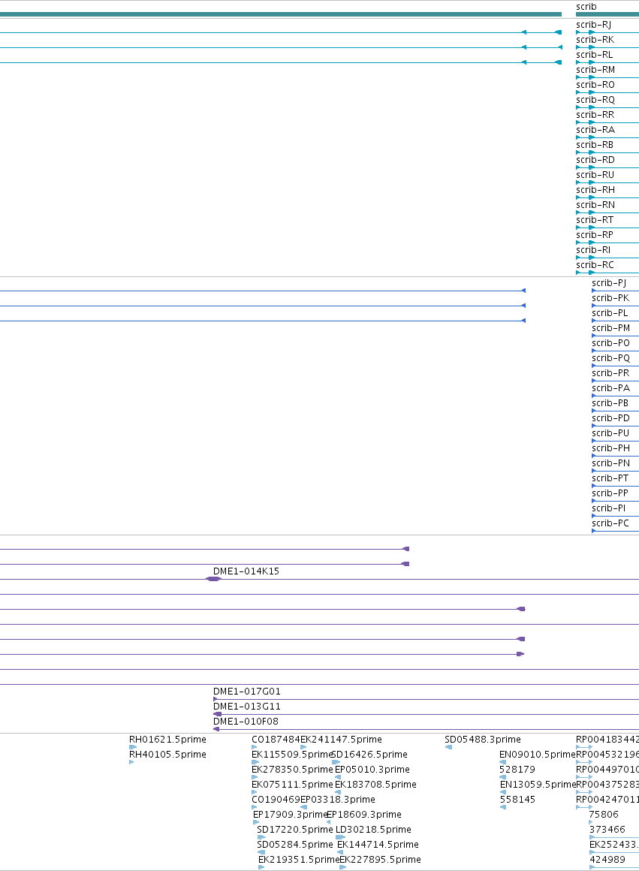Click the scrib-RD label
Image resolution: width=639 pixels, height=871 pixels.
(x=595, y=159)
